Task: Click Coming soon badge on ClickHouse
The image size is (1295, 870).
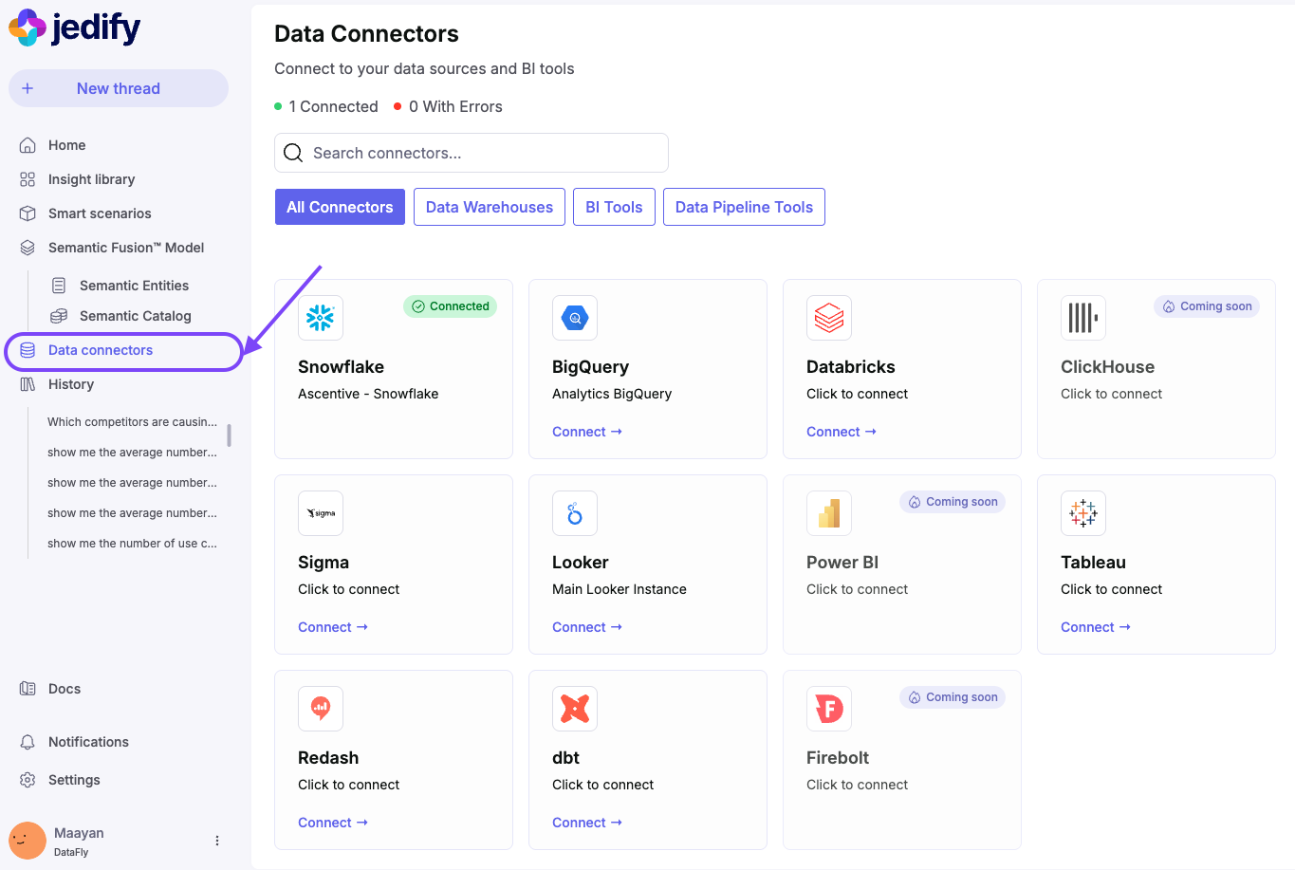Action: point(1207,306)
